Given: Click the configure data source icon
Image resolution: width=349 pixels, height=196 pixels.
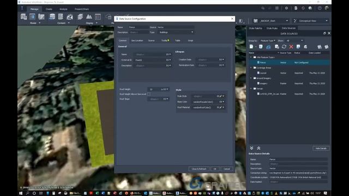Looking at the screenshot, I should [298, 47].
